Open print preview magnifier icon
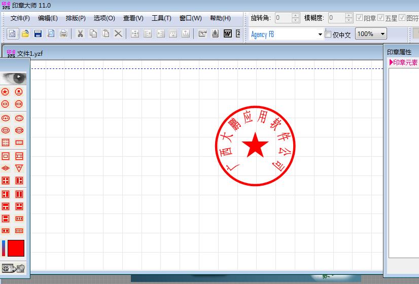The height and width of the screenshot is (284, 419). (51, 34)
